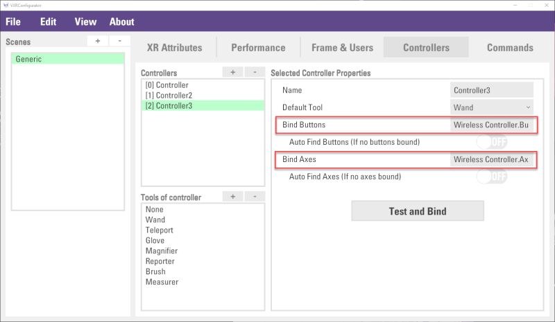Image resolution: width=555 pixels, height=322 pixels.
Task: Select Glove in tools list
Action: [203, 240]
